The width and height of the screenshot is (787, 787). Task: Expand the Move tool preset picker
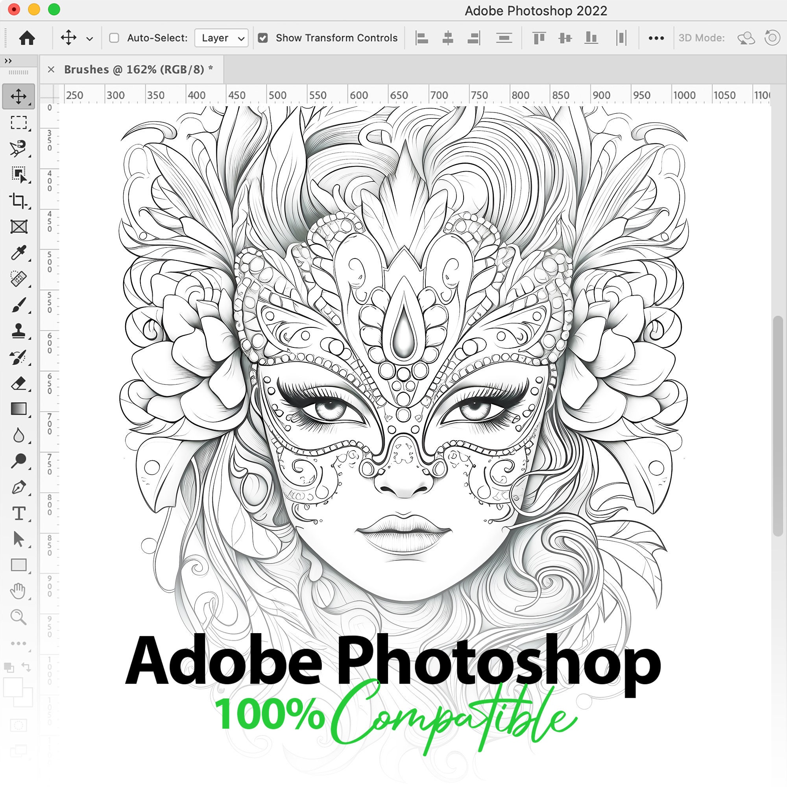(90, 39)
